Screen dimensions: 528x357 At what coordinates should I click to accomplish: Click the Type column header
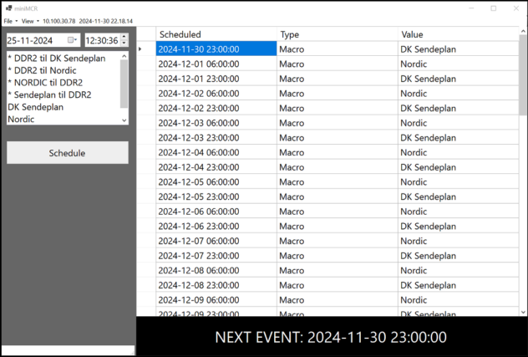click(337, 34)
